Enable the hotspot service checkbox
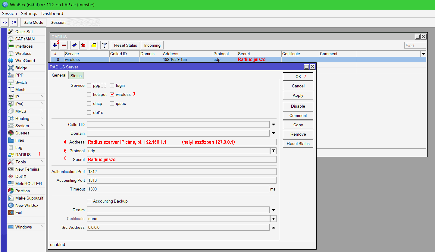Image resolution: width=435 pixels, height=252 pixels. (89, 94)
